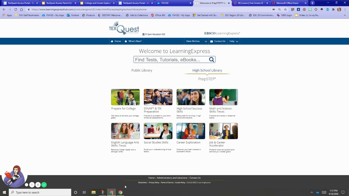Open the Extensions puzzle piece icon

coord(333,9)
